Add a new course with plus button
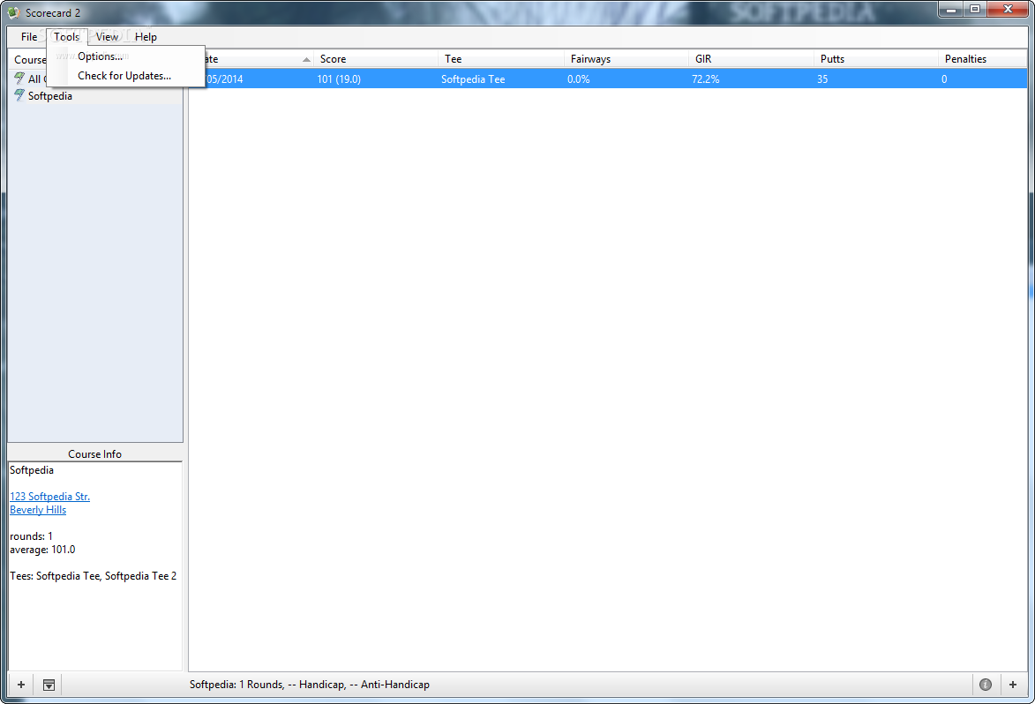The height and width of the screenshot is (704, 1035). click(x=21, y=685)
